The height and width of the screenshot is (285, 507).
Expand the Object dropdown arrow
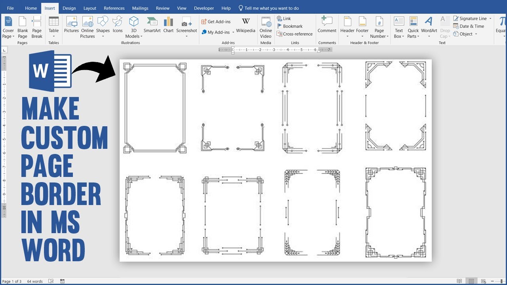[476, 34]
